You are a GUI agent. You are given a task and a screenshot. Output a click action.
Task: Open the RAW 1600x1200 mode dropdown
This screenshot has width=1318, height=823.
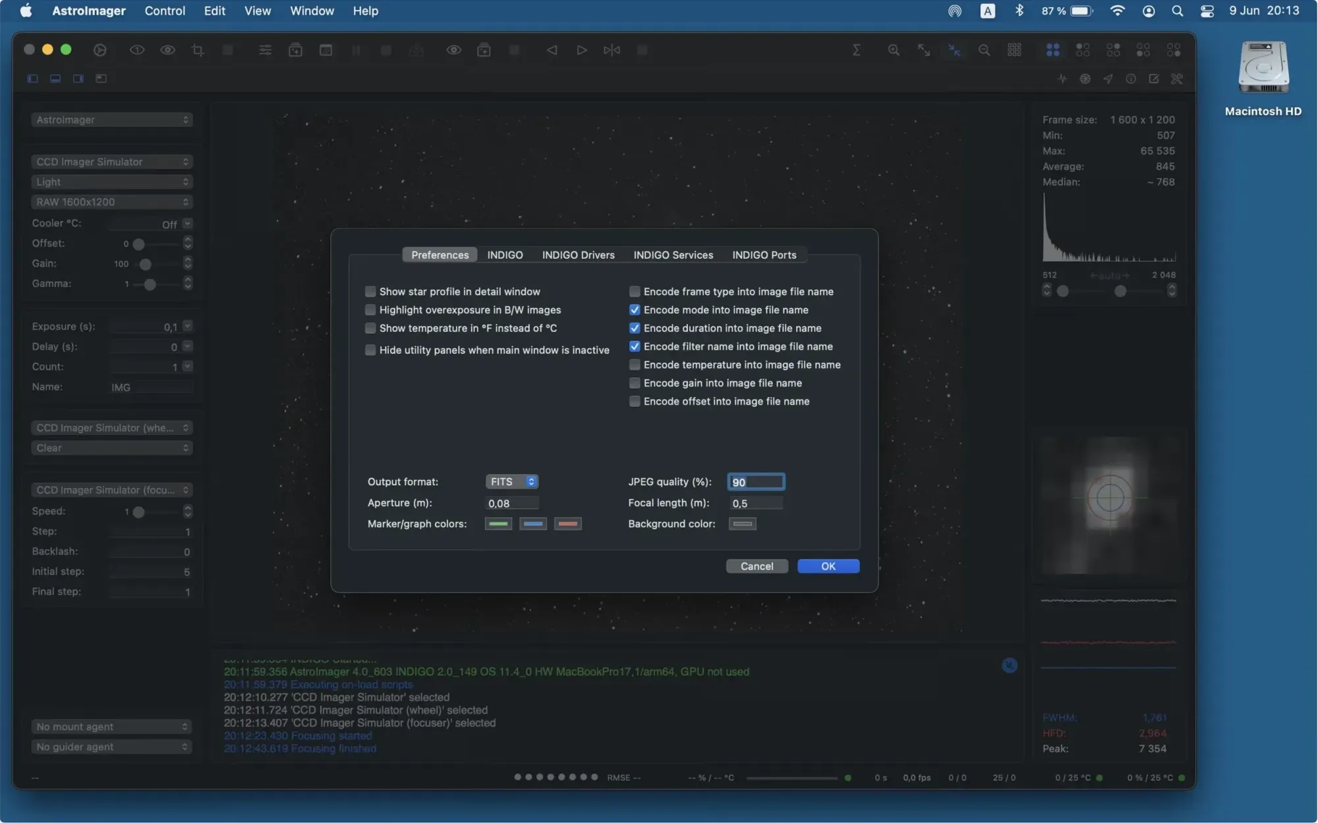(x=111, y=202)
